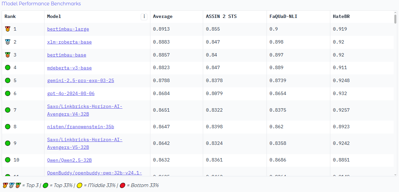
Task: Select the FaQUaD-NLI value 0.9
Action: coord(274,29)
